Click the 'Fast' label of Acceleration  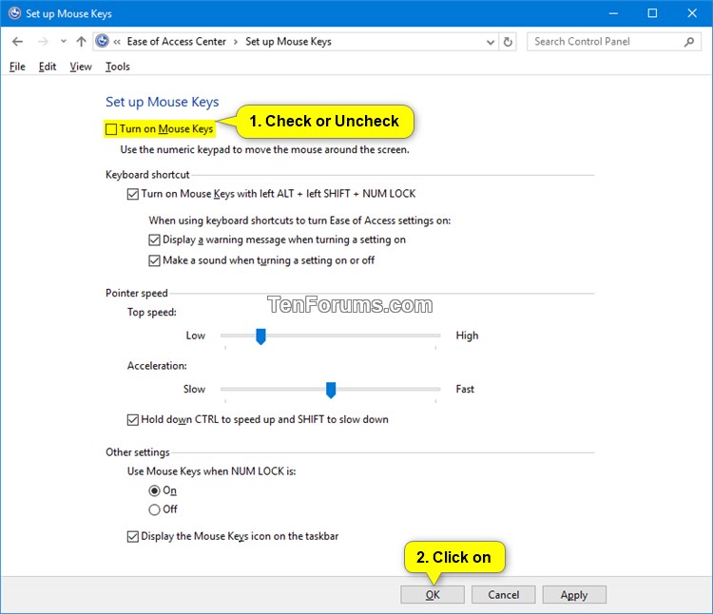pyautogui.click(x=465, y=390)
